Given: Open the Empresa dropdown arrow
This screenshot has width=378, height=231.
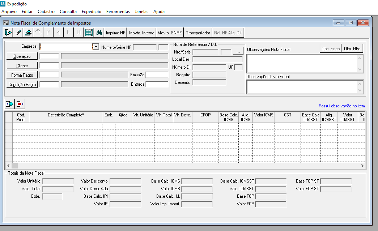Looking at the screenshot, I should coord(96,47).
